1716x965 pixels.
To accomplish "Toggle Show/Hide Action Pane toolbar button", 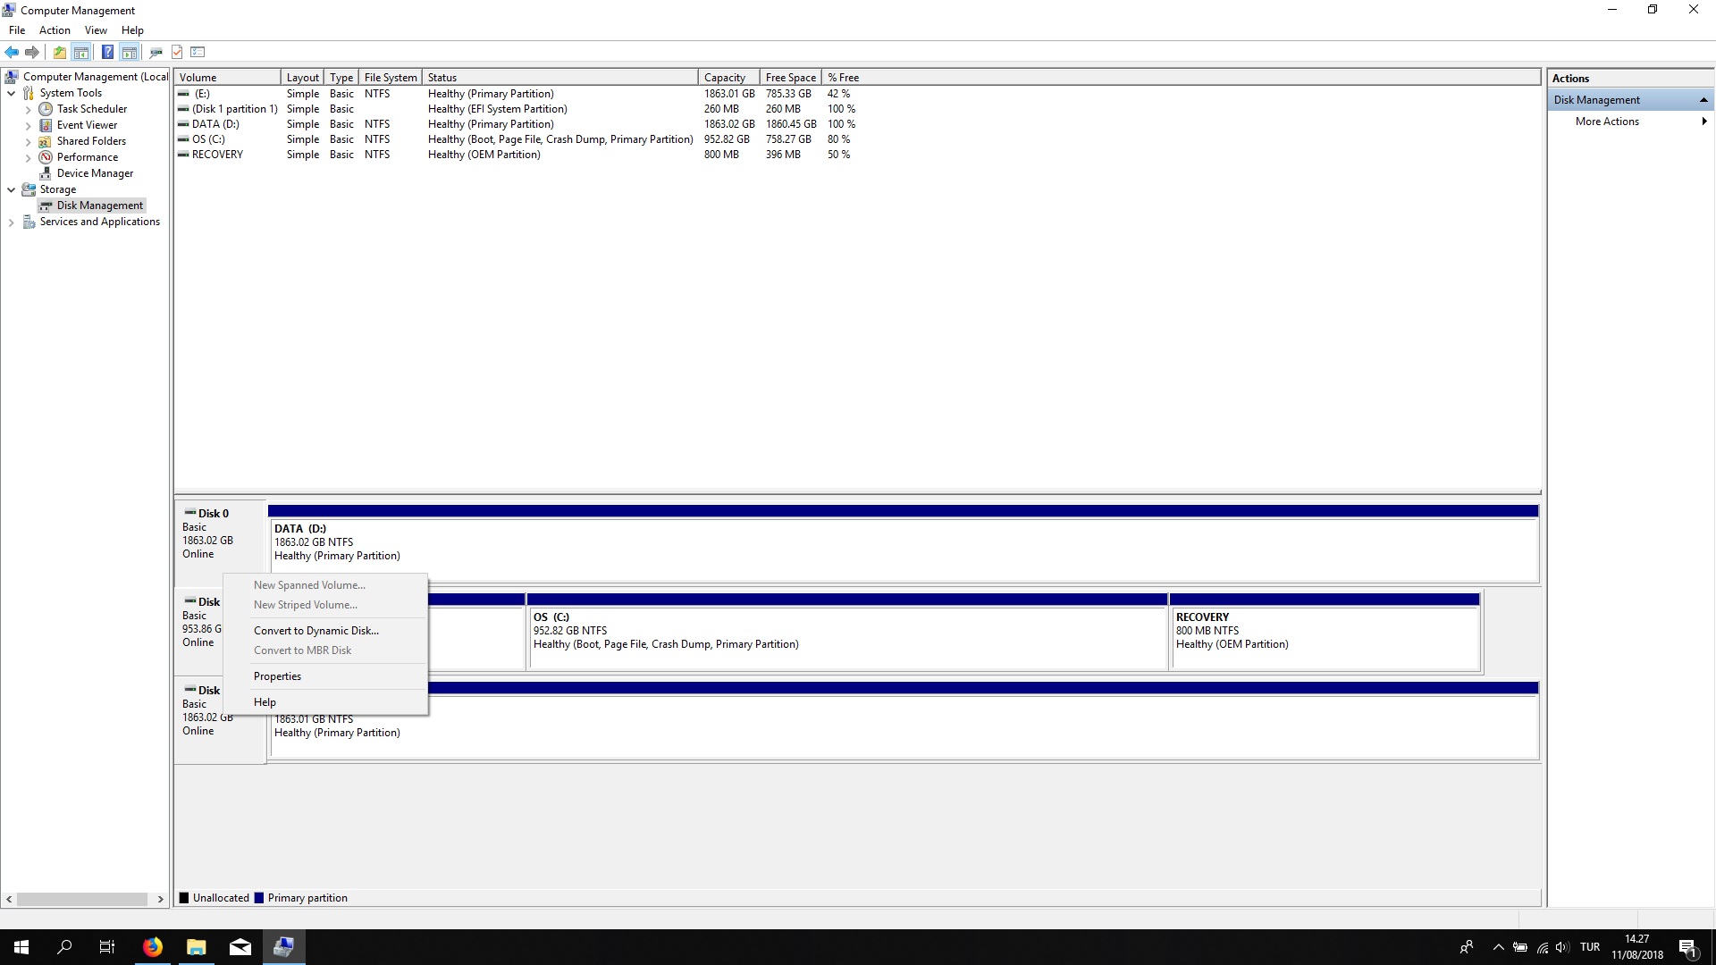I will [130, 52].
